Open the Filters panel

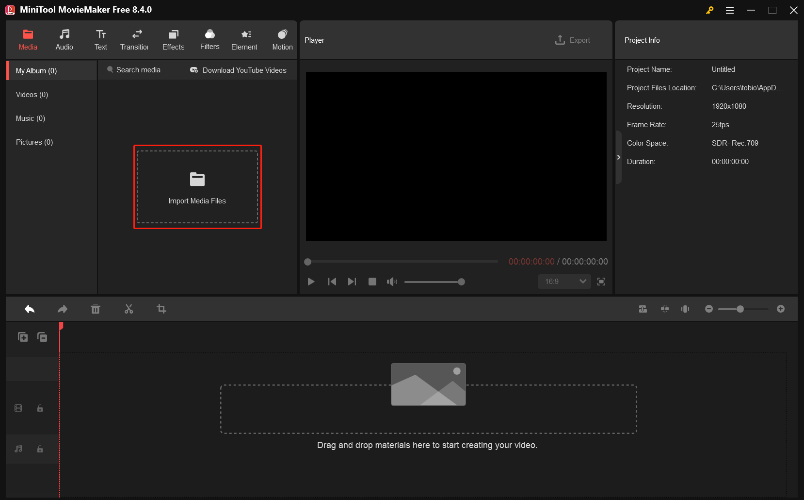coord(209,39)
